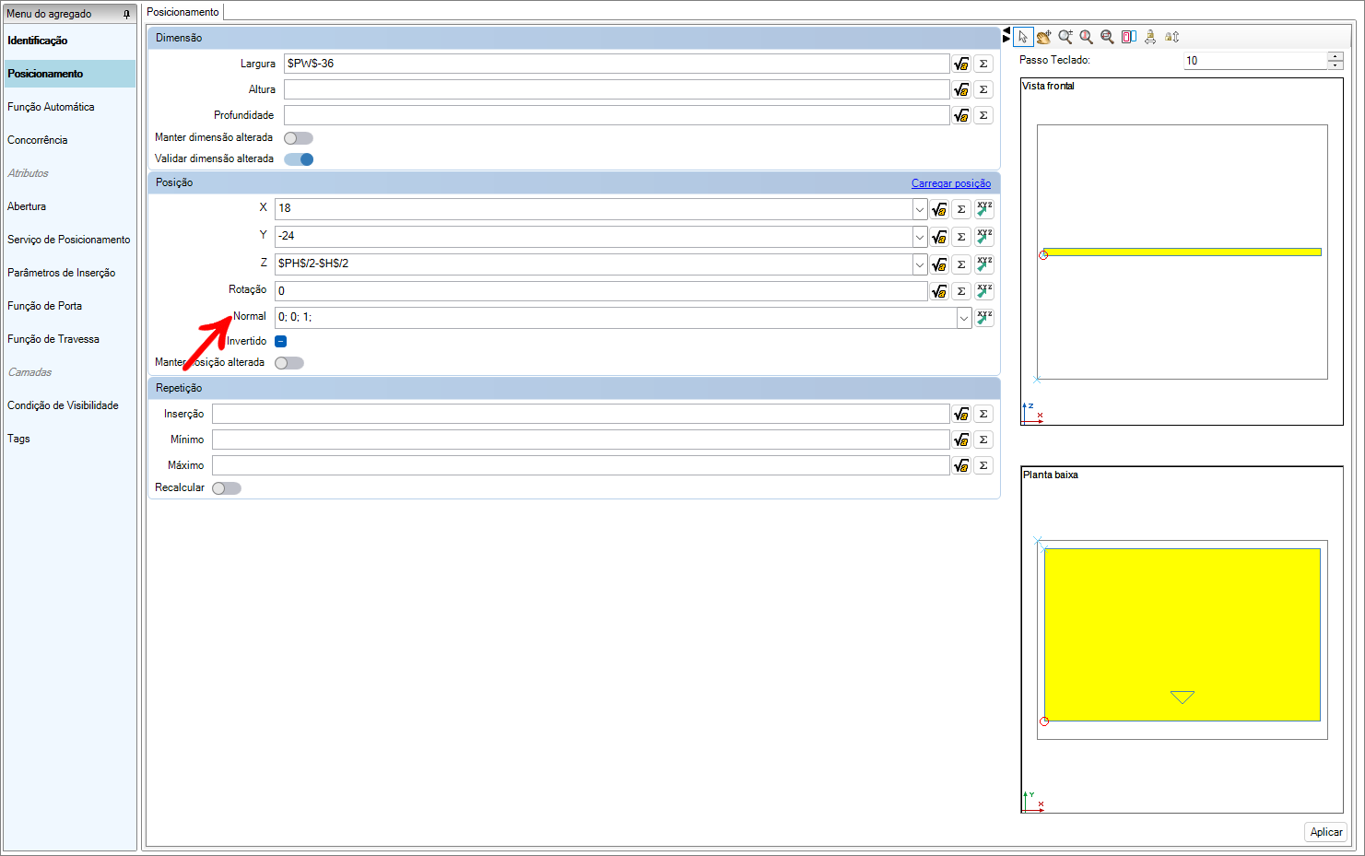Open formula editor for Y position
The height and width of the screenshot is (856, 1365).
[x=939, y=237]
